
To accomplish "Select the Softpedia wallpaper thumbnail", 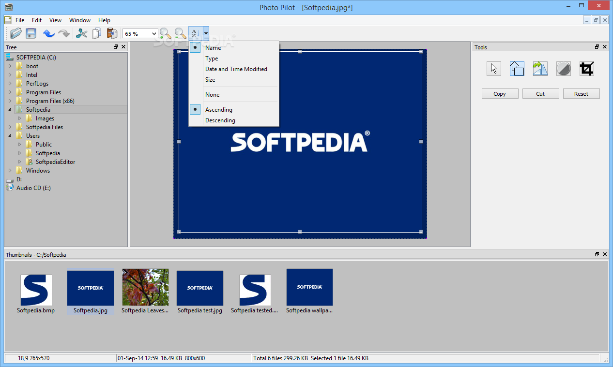I will pos(309,291).
